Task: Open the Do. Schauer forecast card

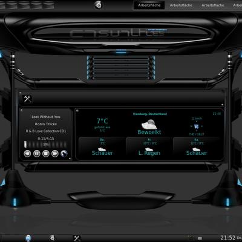Action: (x=102, y=148)
